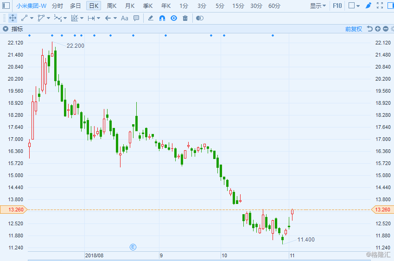394x261 pixels.
Task: Toggle the magnet snap tool
Action: pyautogui.click(x=162, y=18)
